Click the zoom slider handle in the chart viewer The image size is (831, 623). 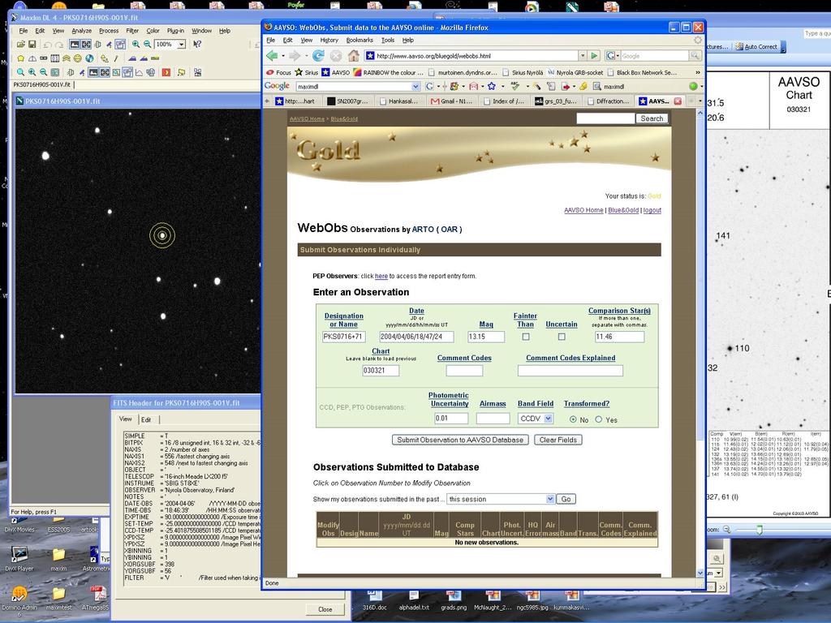point(759,529)
